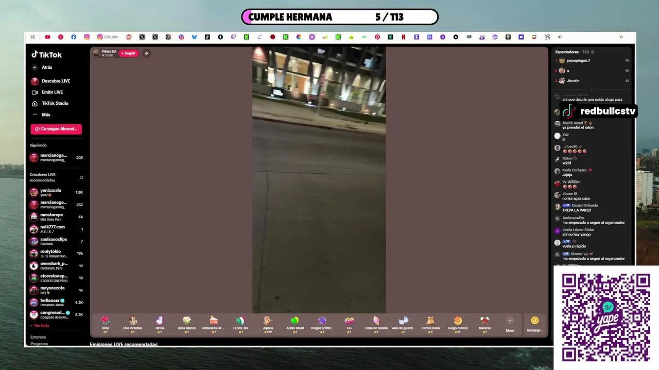Open Reddit bookmark in browser bar
659x370 pixels.
129,37
